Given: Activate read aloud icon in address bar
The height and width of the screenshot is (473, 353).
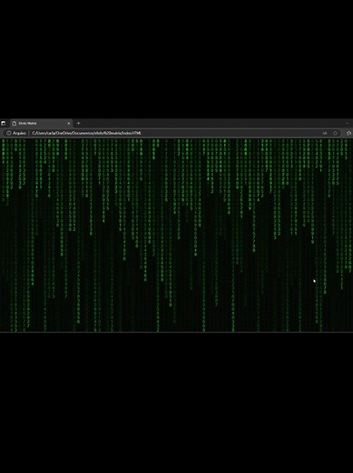Looking at the screenshot, I should [325, 133].
